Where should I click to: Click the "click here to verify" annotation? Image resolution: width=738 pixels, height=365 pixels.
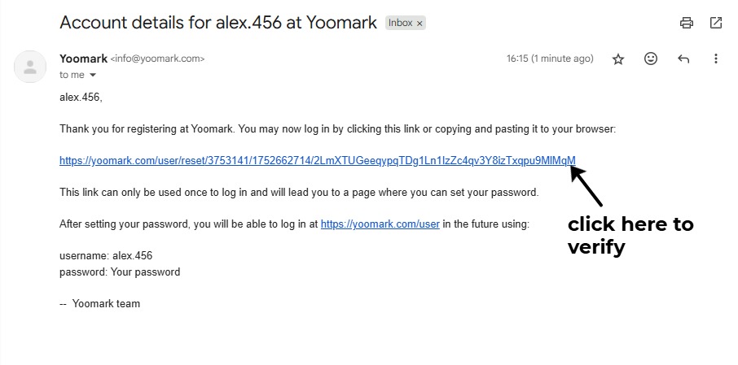(630, 235)
